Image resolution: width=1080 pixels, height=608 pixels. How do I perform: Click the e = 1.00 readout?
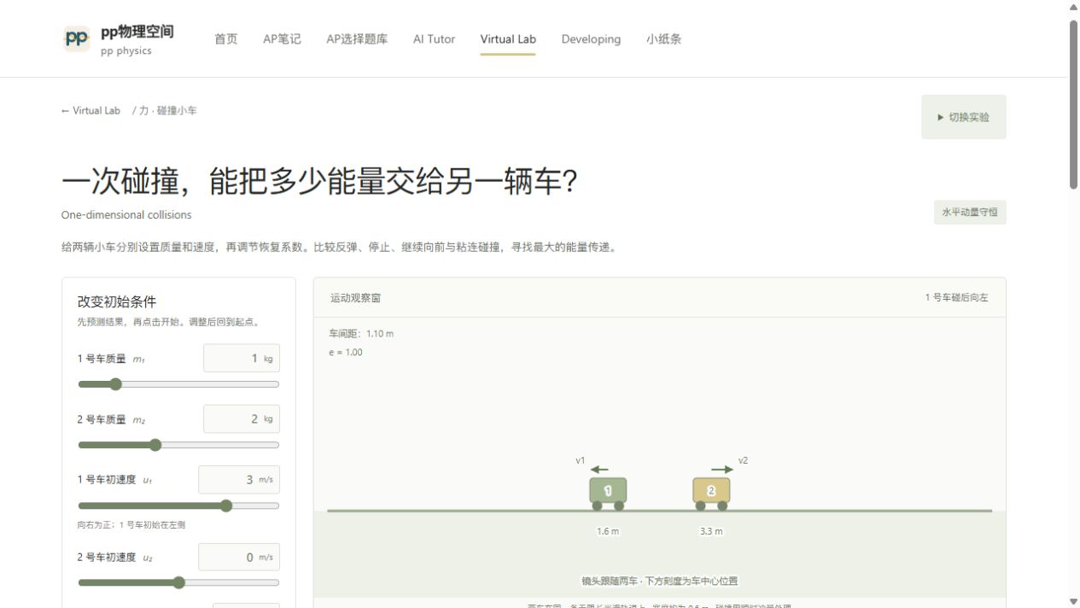click(346, 353)
